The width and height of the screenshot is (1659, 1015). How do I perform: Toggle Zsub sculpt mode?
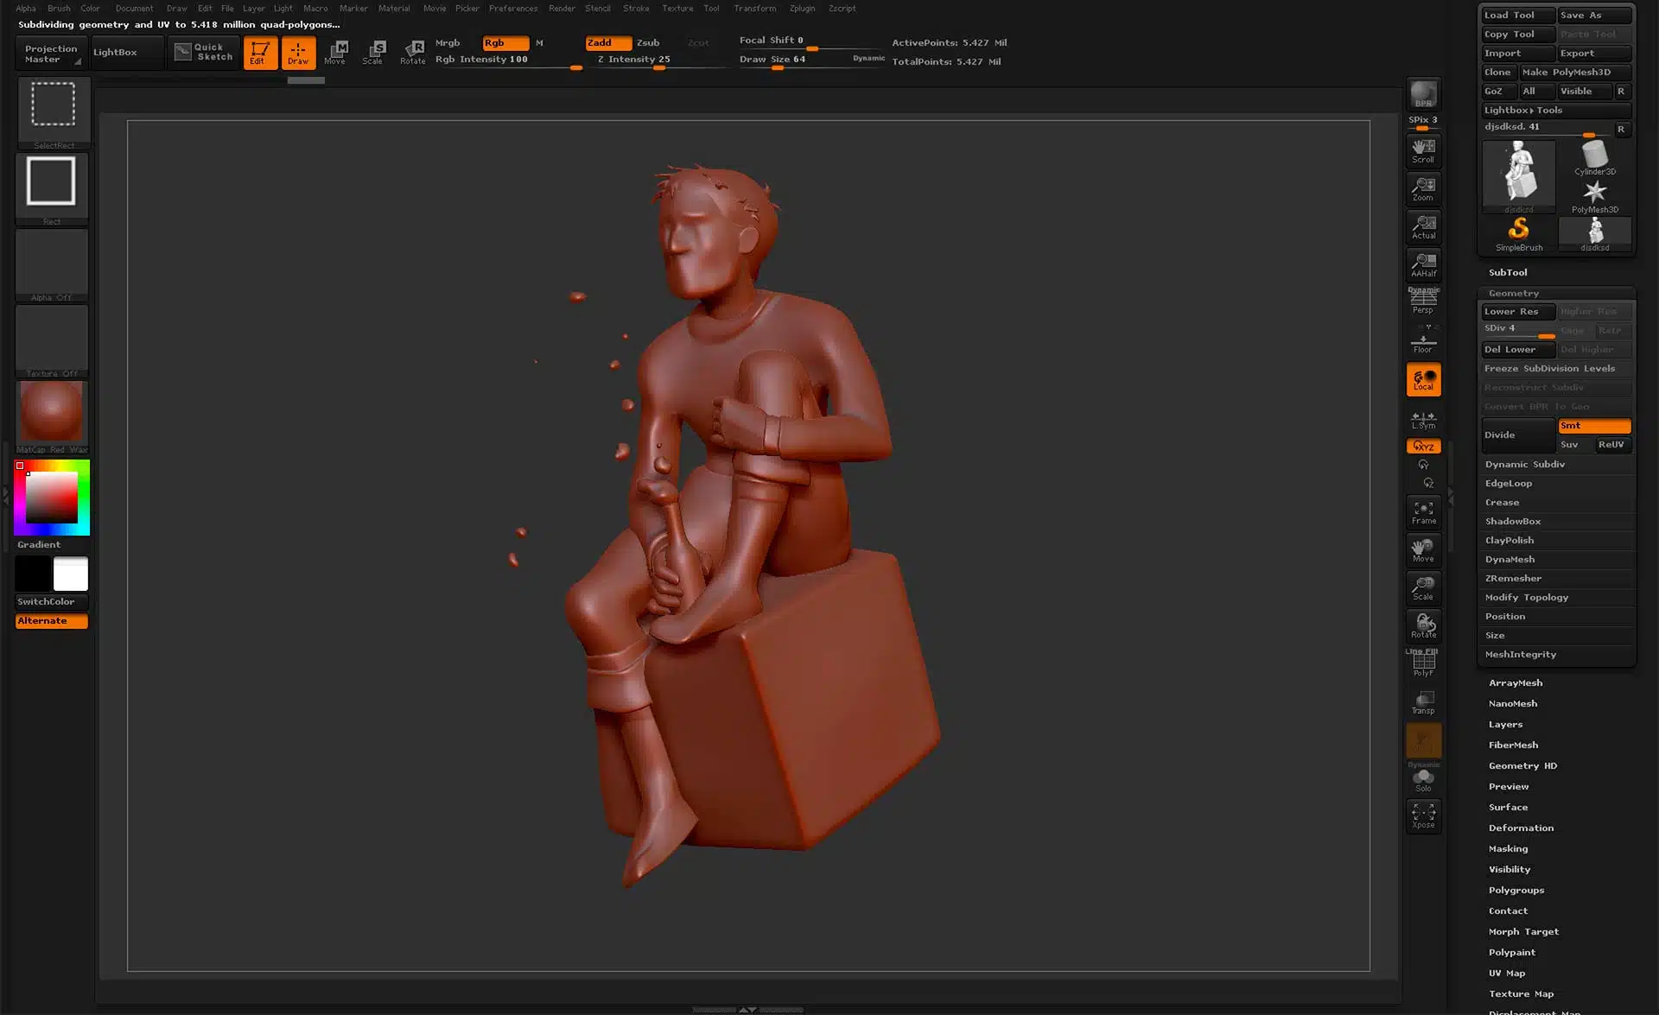648,42
